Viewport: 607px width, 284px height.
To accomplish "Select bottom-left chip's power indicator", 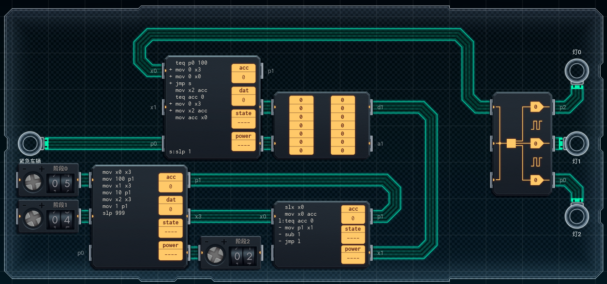I will [170, 251].
